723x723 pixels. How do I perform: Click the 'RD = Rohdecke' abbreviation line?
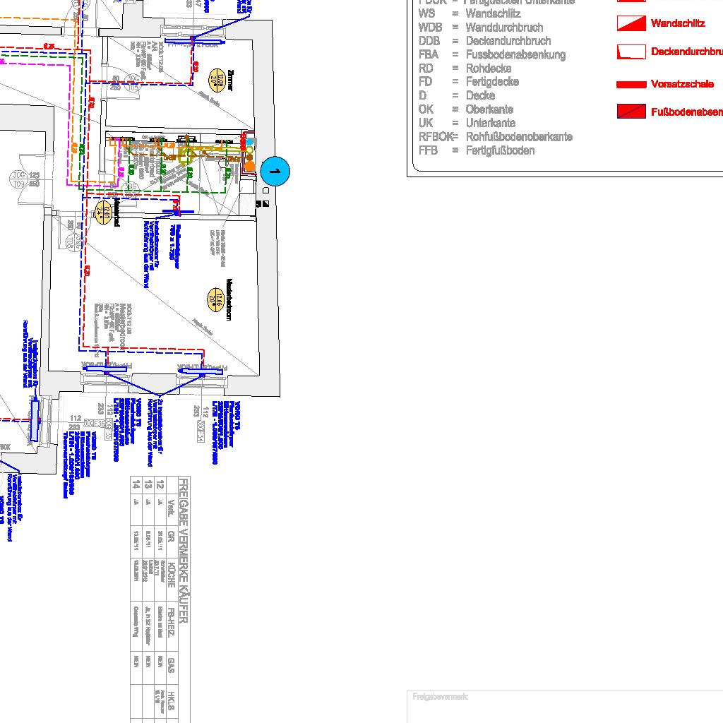click(x=465, y=68)
